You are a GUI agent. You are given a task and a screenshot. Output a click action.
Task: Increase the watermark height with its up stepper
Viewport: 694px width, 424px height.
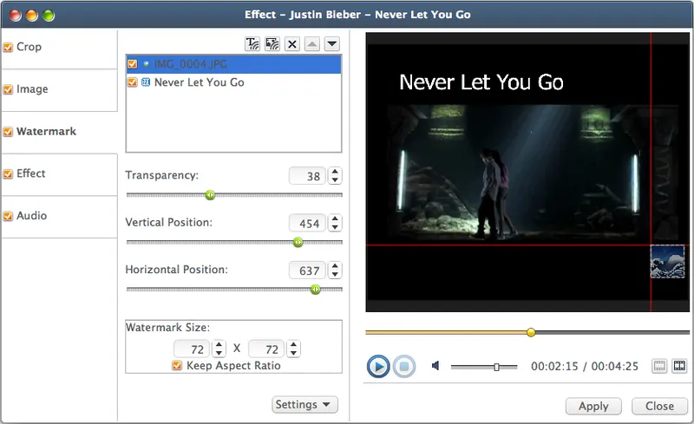(293, 345)
